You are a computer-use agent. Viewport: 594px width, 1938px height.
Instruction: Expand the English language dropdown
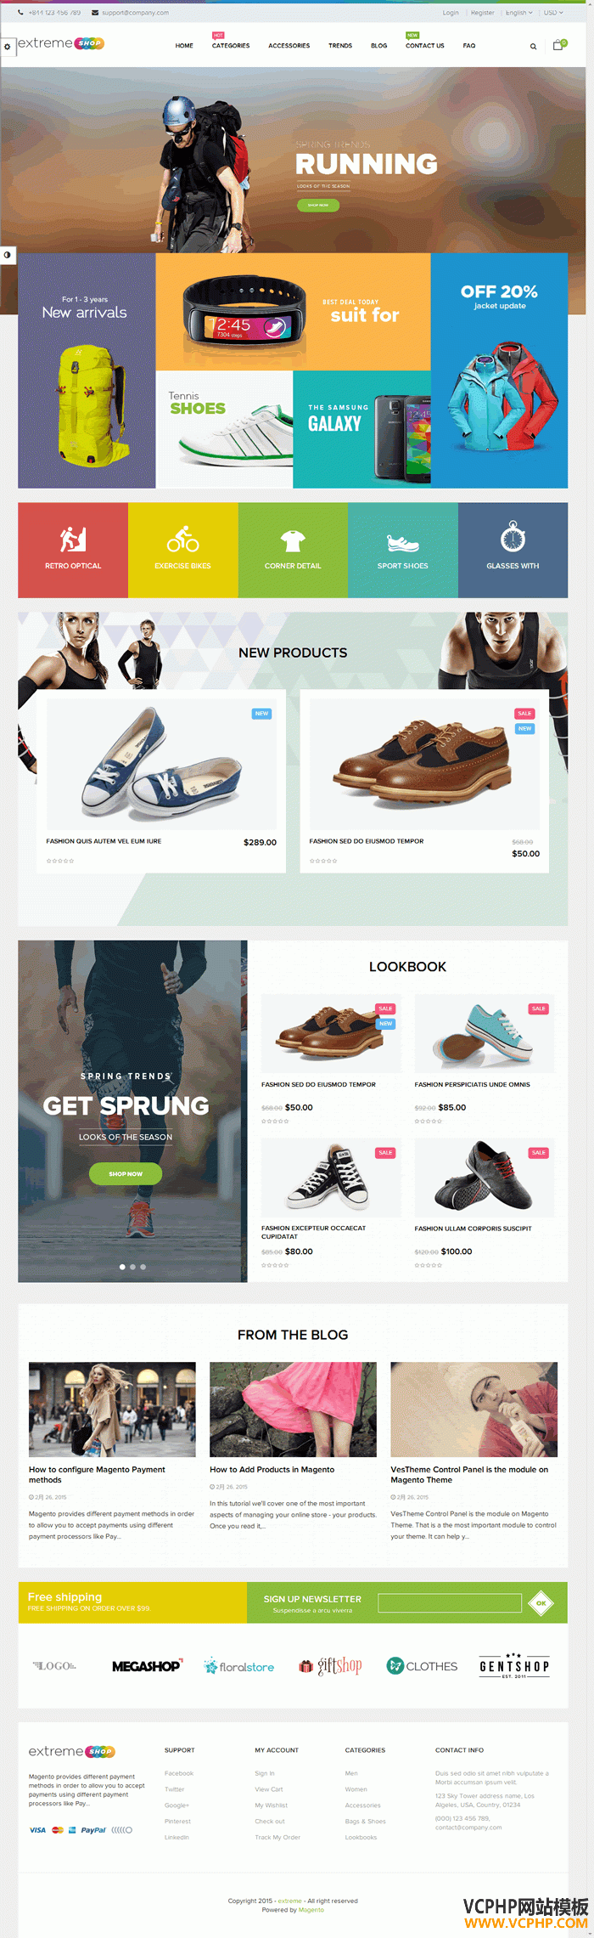519,13
